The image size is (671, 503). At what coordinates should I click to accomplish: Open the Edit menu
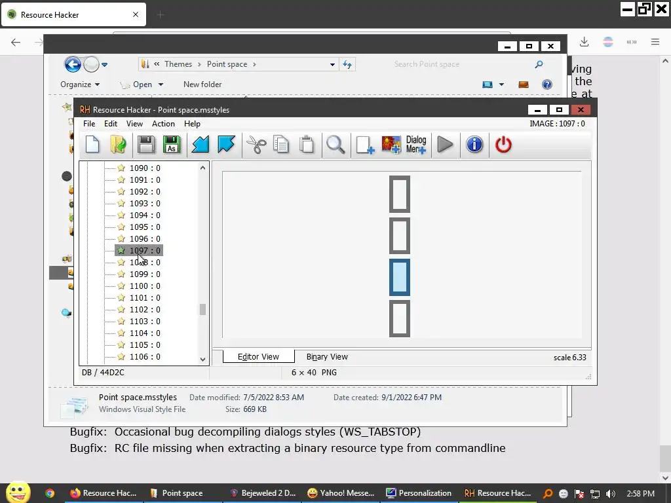[x=110, y=124]
